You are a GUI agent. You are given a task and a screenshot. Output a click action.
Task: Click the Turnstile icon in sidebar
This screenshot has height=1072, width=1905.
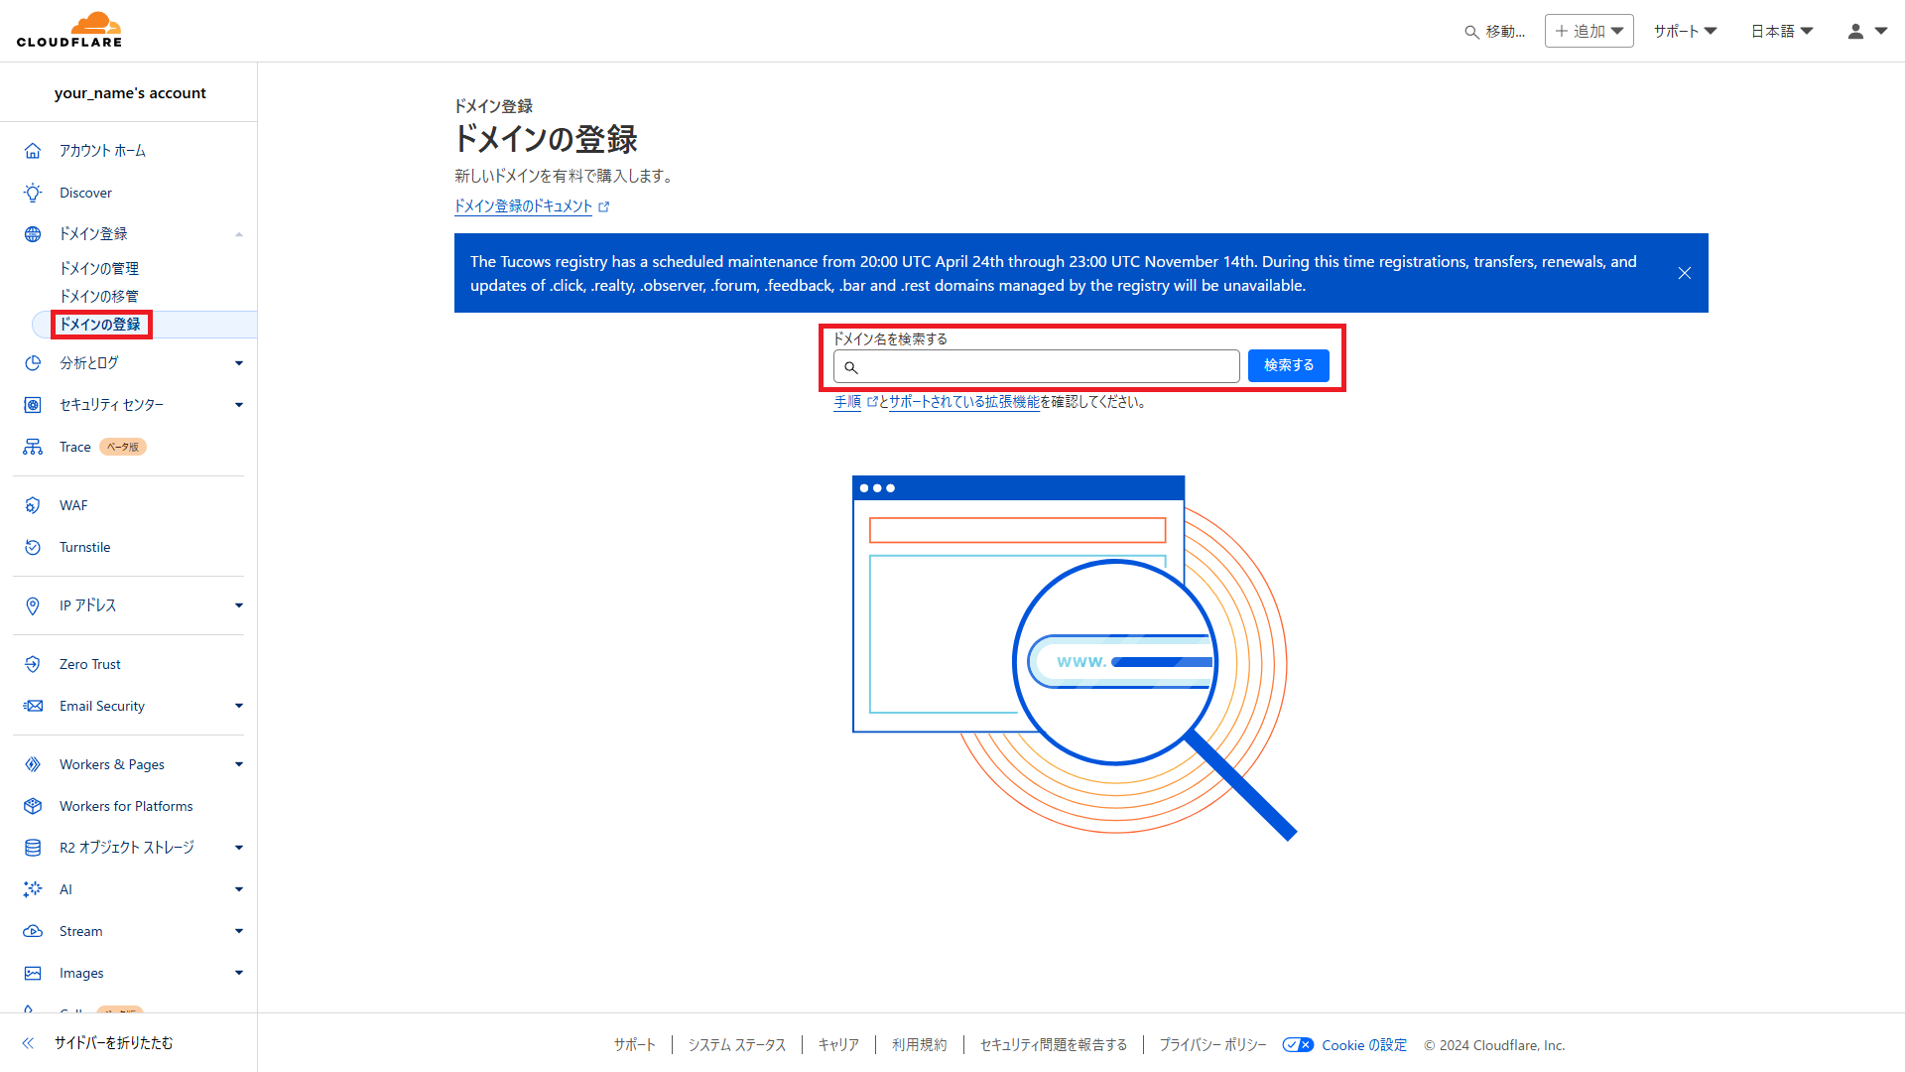[33, 547]
